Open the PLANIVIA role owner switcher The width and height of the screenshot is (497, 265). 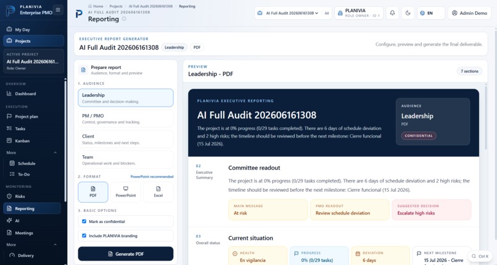(359, 13)
